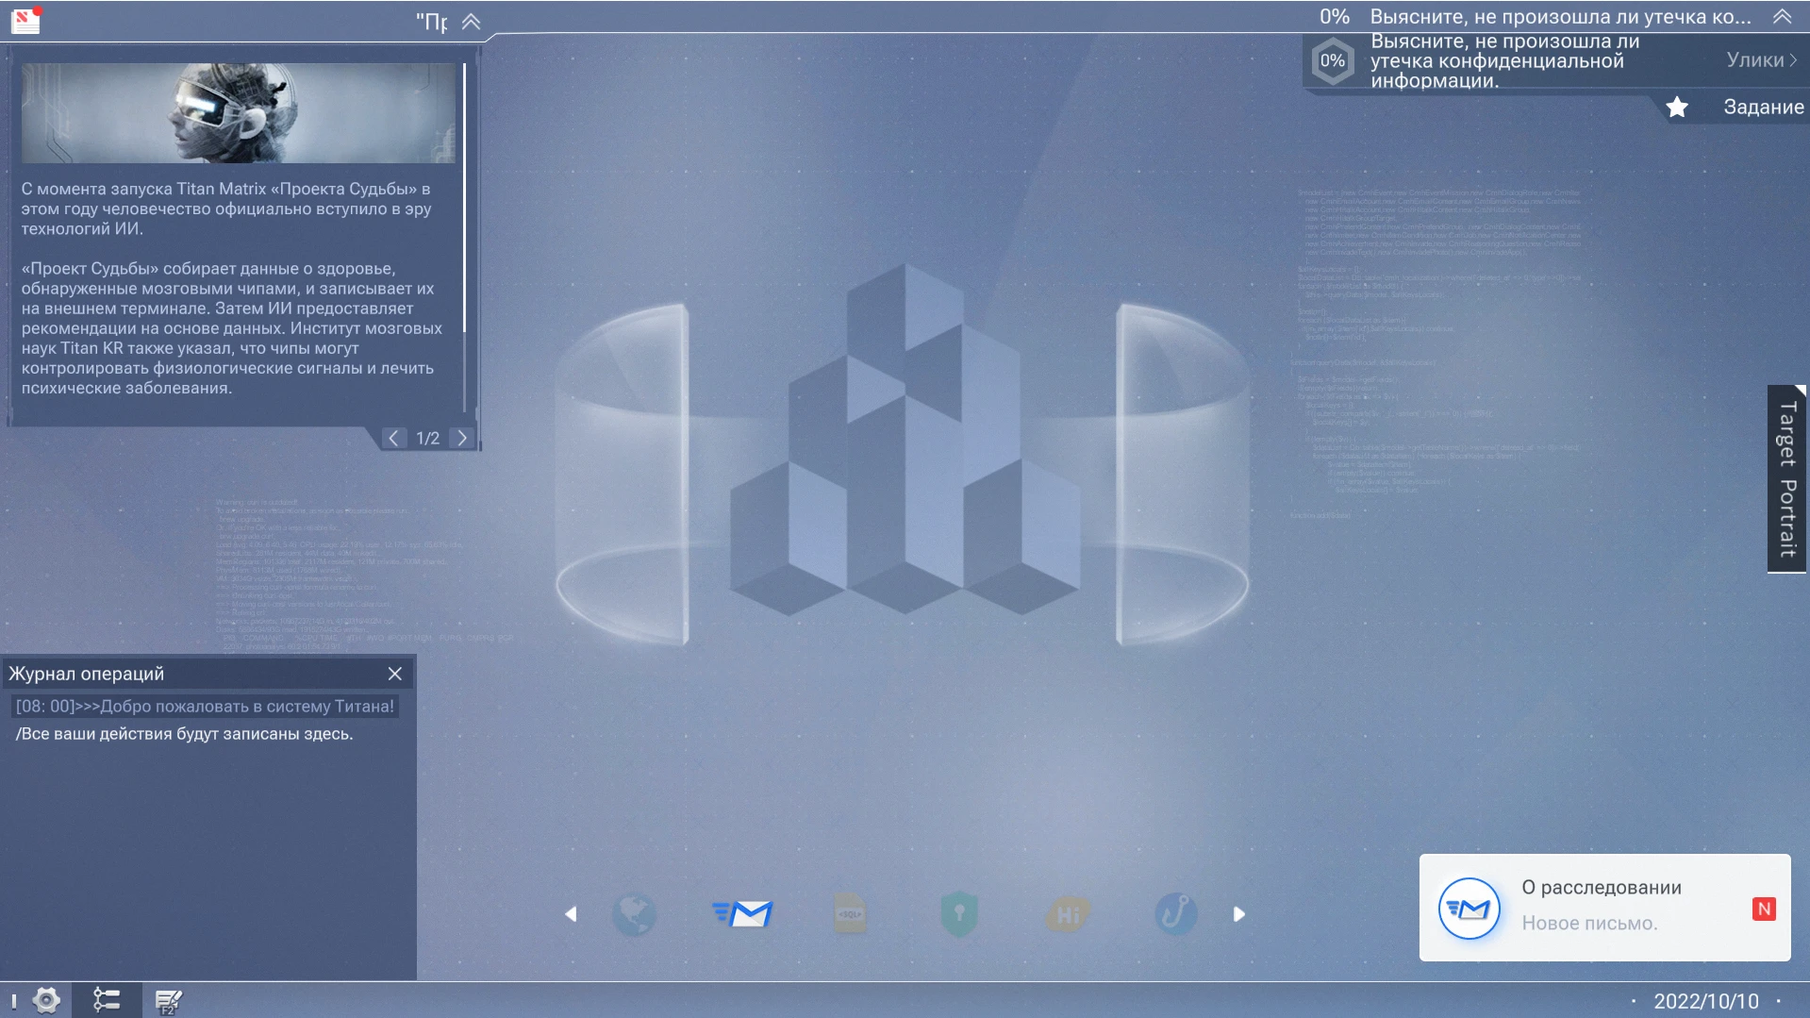Open the SQL database app in the dock

[851, 914]
